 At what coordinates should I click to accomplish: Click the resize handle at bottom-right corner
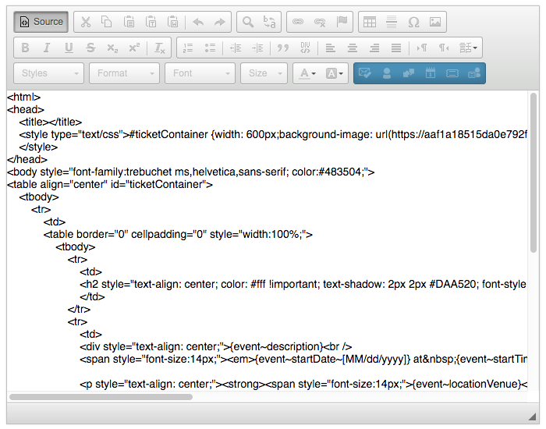click(x=532, y=417)
